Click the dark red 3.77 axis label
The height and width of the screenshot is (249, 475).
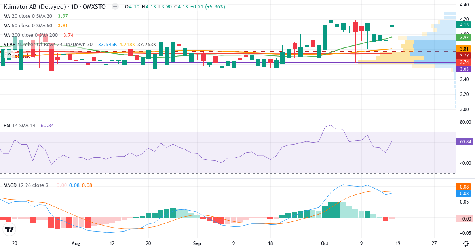pyautogui.click(x=463, y=55)
